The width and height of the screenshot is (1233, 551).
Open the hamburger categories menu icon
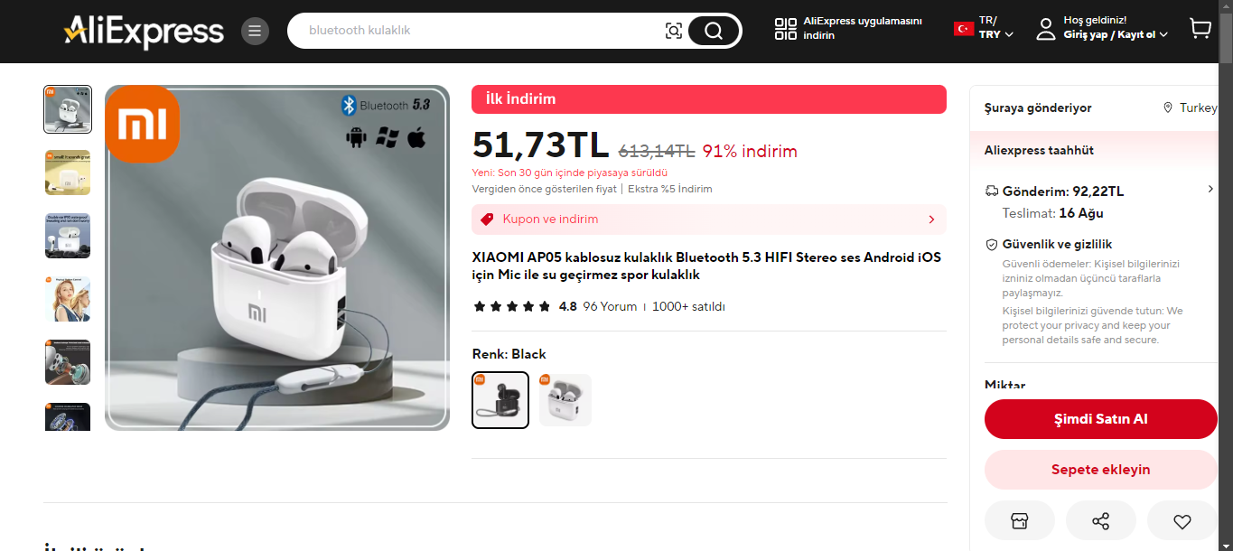coord(255,32)
